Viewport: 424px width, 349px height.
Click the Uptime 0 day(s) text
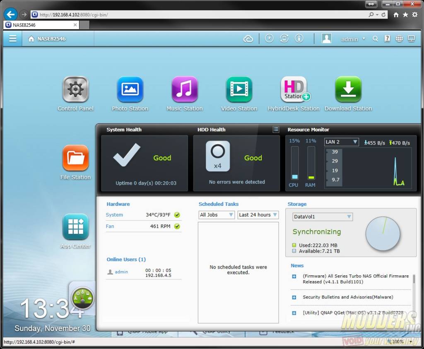point(146,183)
